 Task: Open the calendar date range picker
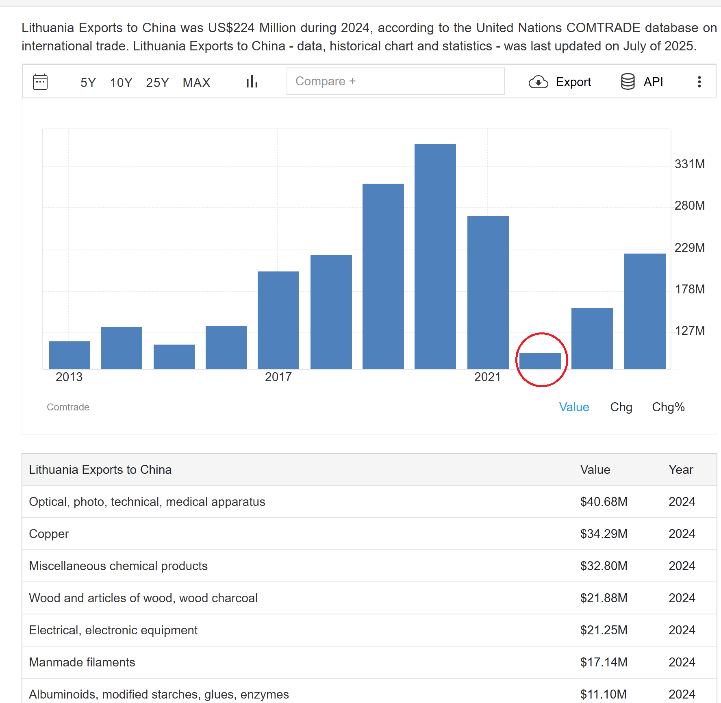pyautogui.click(x=40, y=82)
